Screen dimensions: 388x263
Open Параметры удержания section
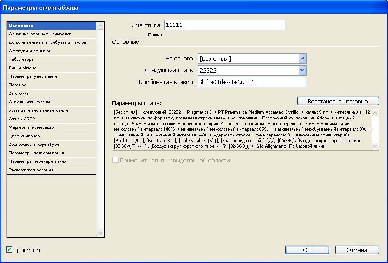click(52, 76)
